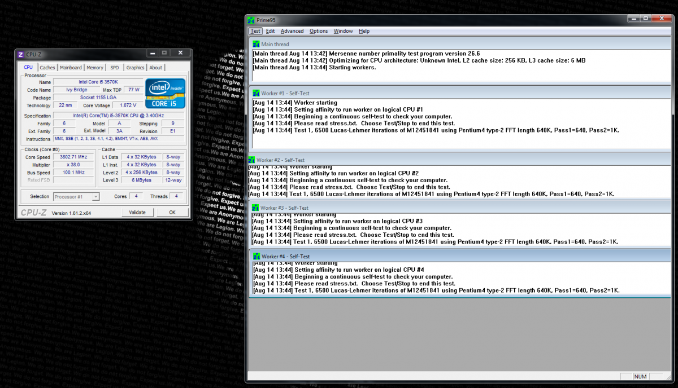Screen dimensions: 678x388
Task: Switch to the Graphics tab
Action: pyautogui.click(x=135, y=68)
